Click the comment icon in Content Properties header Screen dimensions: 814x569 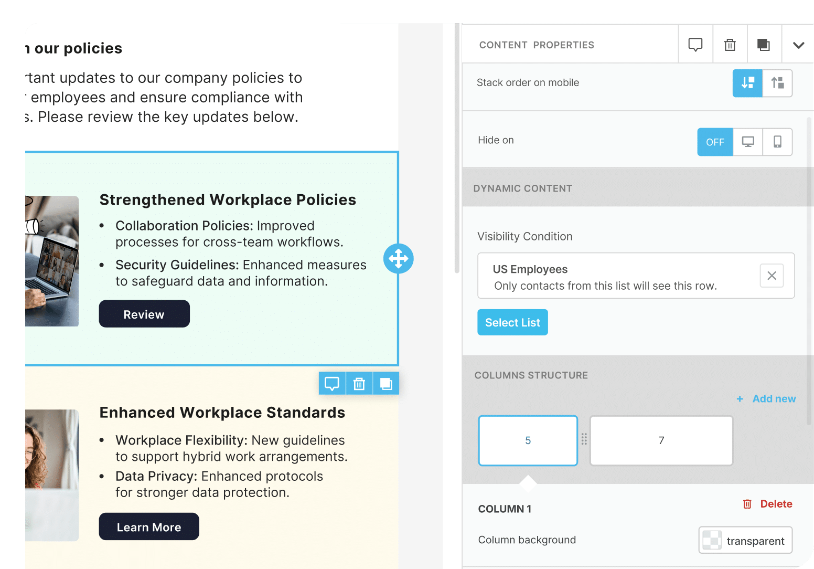point(695,45)
